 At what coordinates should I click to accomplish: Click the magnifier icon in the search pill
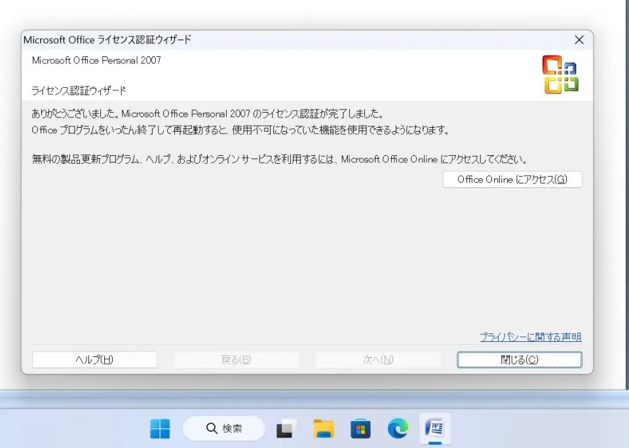212,428
